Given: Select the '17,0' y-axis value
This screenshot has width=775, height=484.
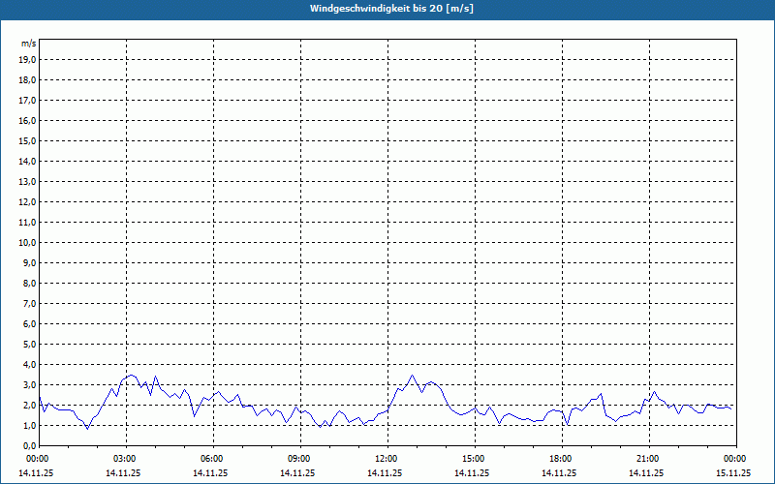Looking at the screenshot, I should [27, 101].
